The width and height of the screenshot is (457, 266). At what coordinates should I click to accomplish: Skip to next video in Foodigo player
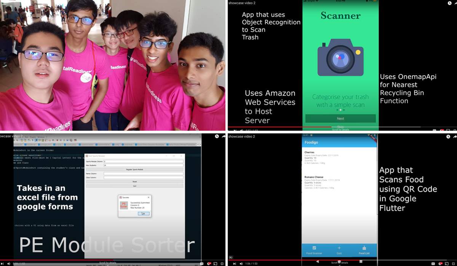(234, 264)
